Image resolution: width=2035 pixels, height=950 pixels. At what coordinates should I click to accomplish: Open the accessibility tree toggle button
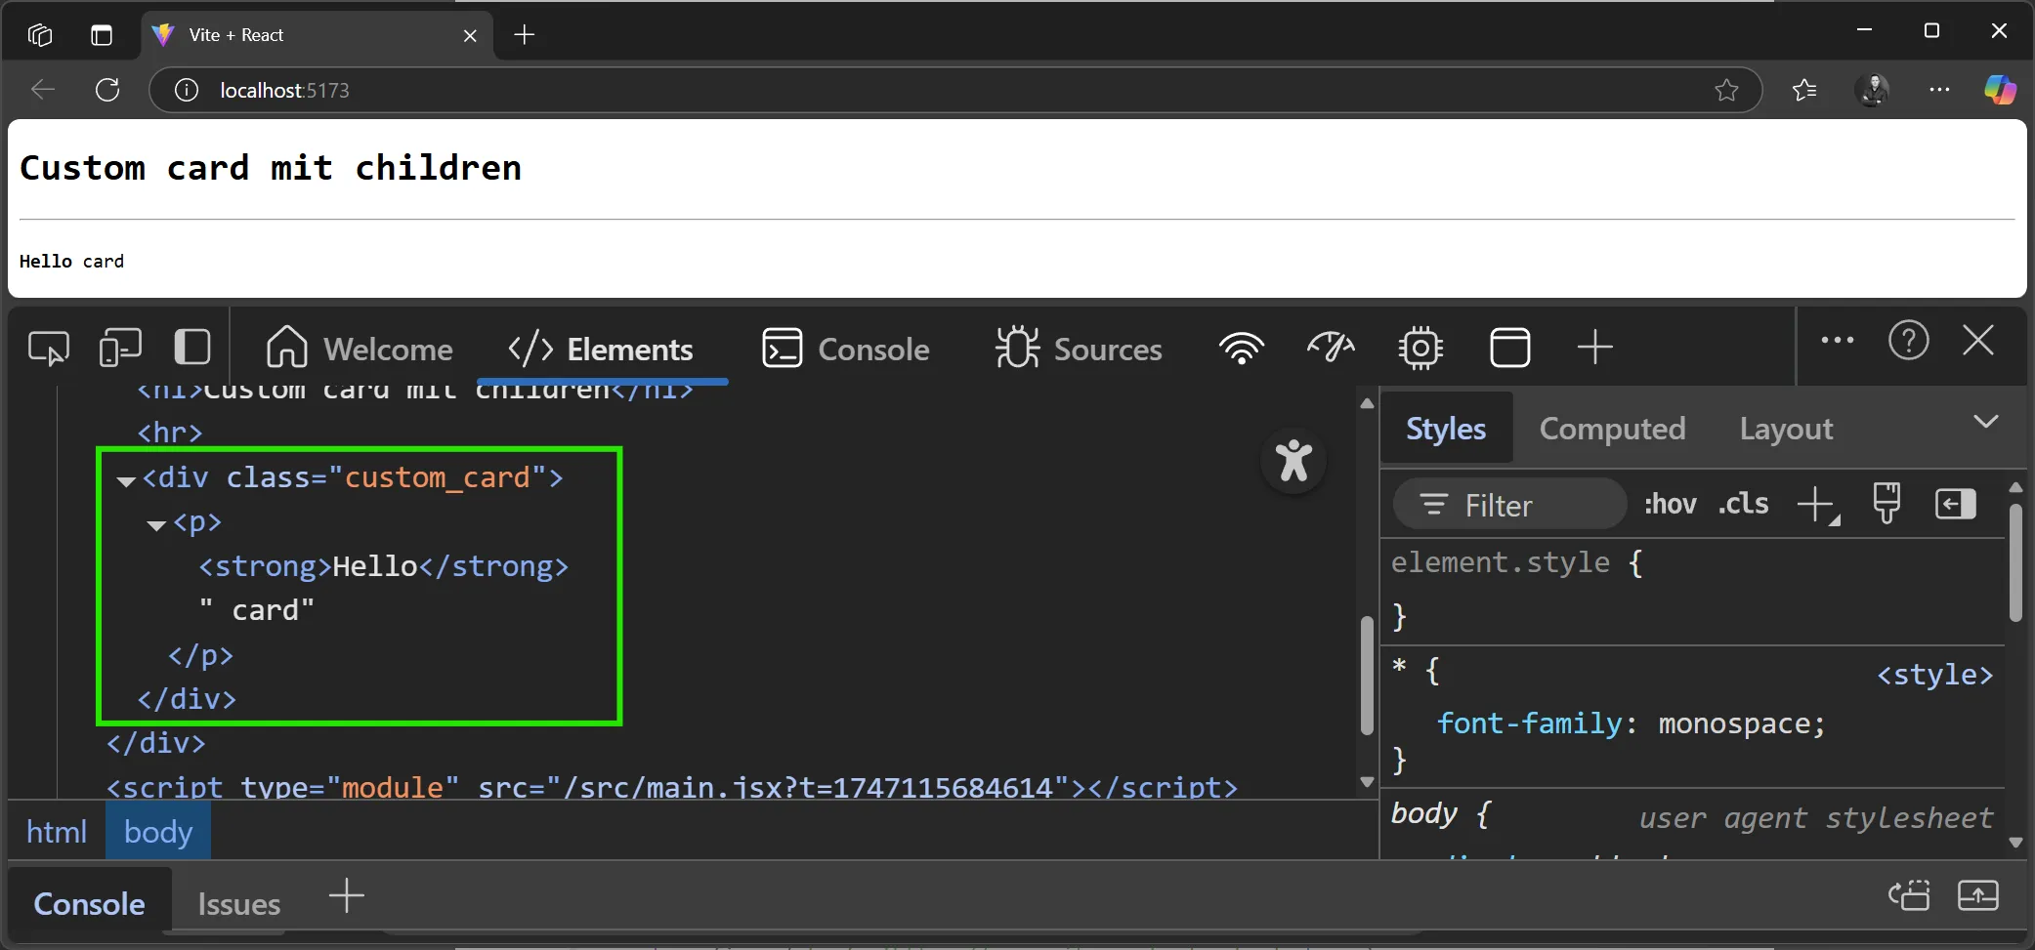pos(1293,460)
